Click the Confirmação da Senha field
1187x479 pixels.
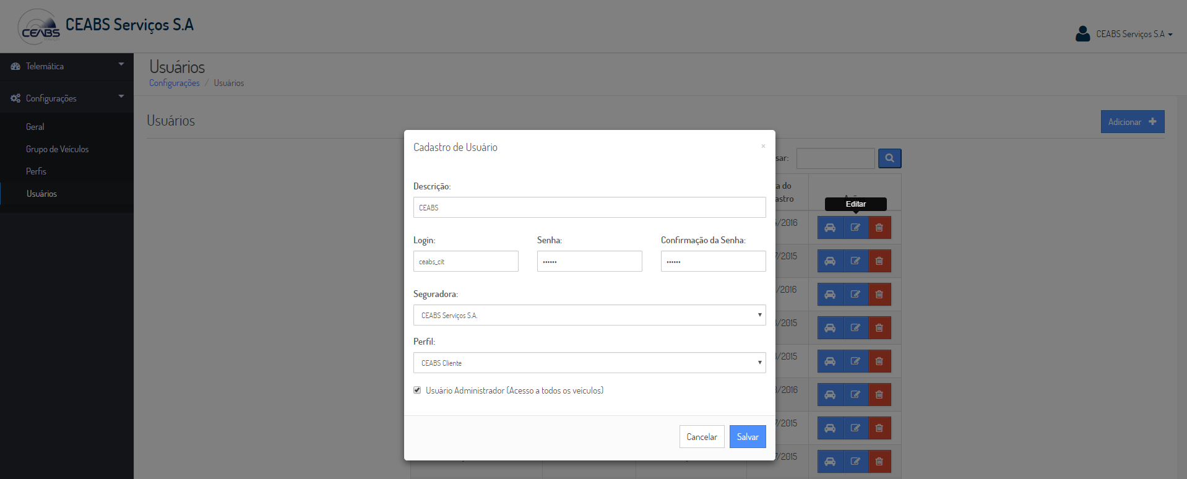click(x=713, y=261)
